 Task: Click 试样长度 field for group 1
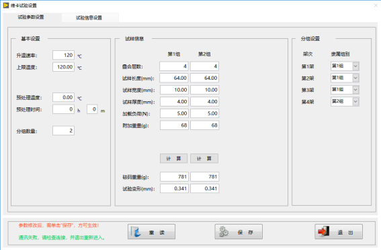coord(174,78)
